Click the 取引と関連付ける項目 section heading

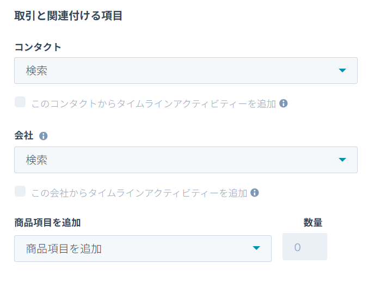click(x=68, y=16)
